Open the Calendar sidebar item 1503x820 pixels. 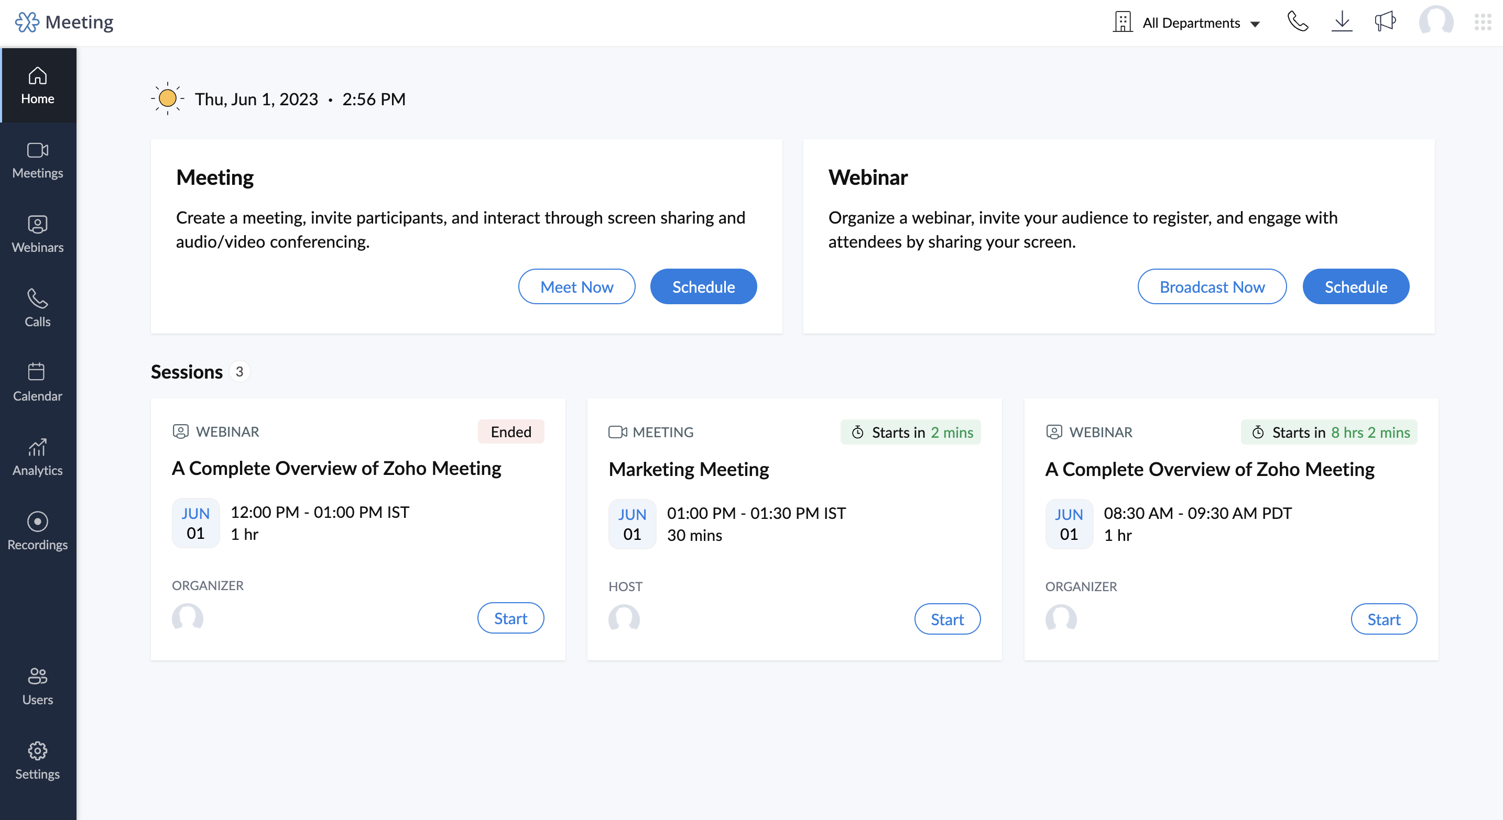click(37, 382)
